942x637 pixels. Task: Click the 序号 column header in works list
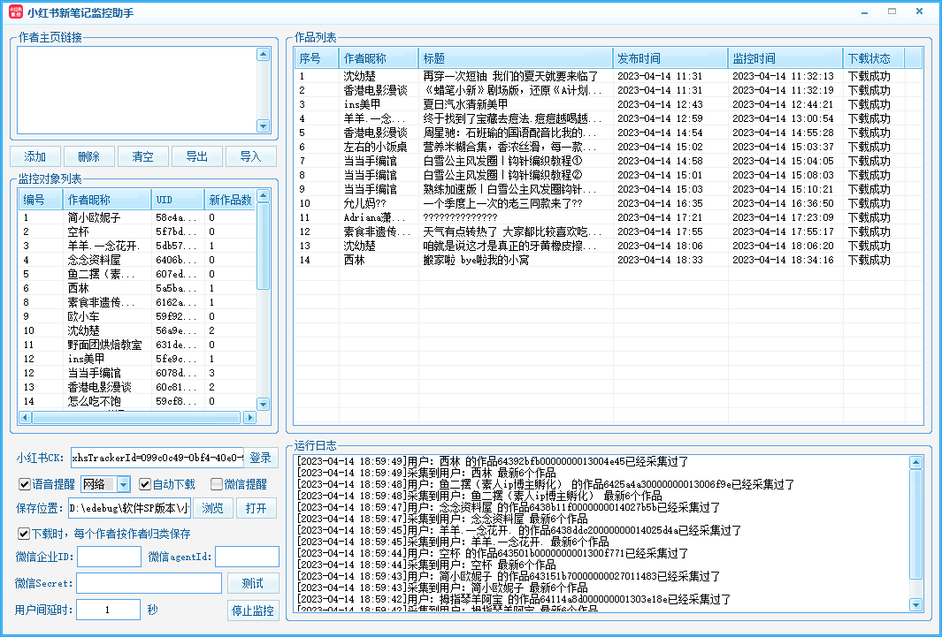317,58
